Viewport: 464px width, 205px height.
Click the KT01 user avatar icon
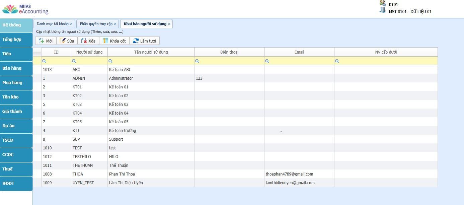pos(382,3)
